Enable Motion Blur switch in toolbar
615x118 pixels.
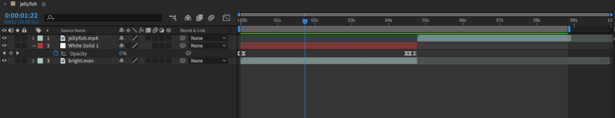point(211,18)
